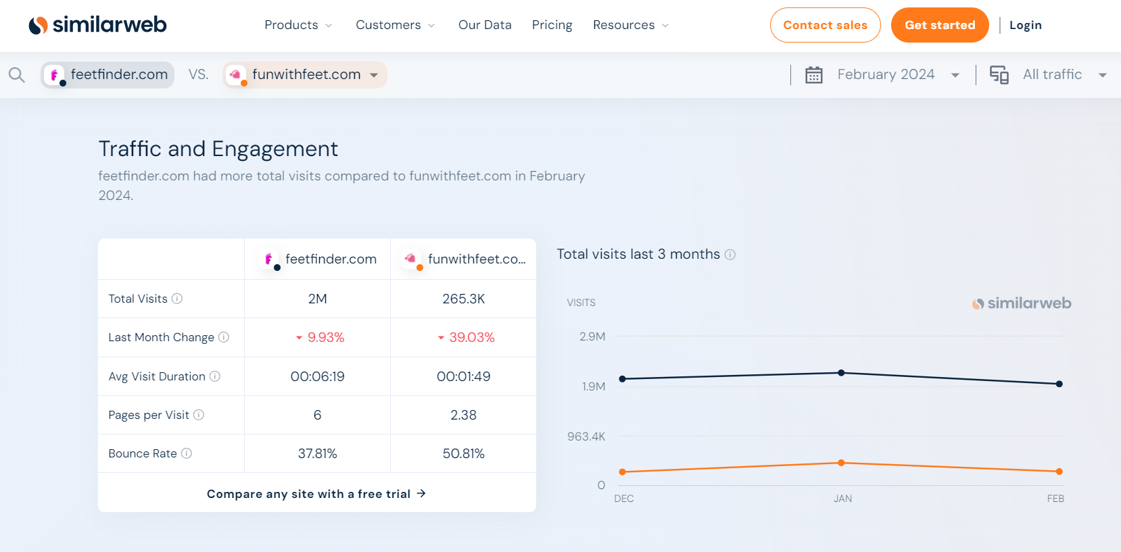Click the DEC axis label
The height and width of the screenshot is (552, 1121).
click(x=624, y=499)
